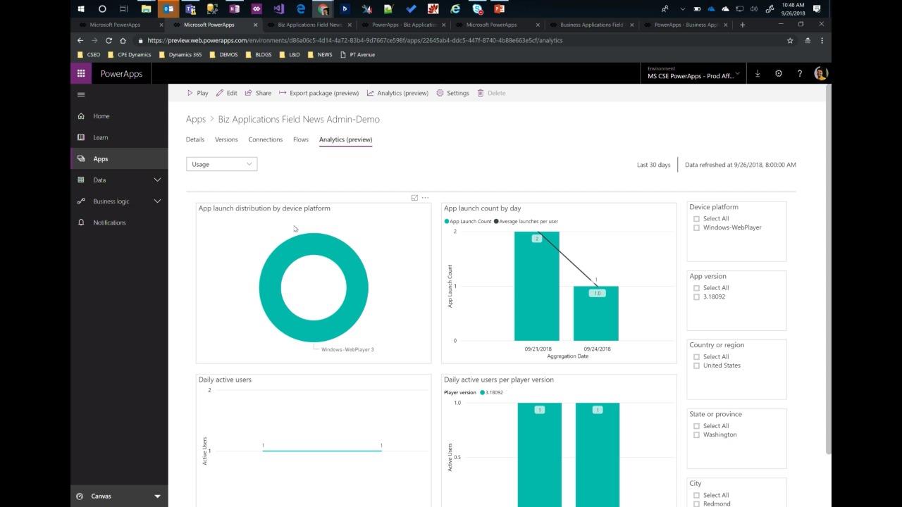Enable the United States country filter
Image resolution: width=902 pixels, height=507 pixels.
coord(697,365)
